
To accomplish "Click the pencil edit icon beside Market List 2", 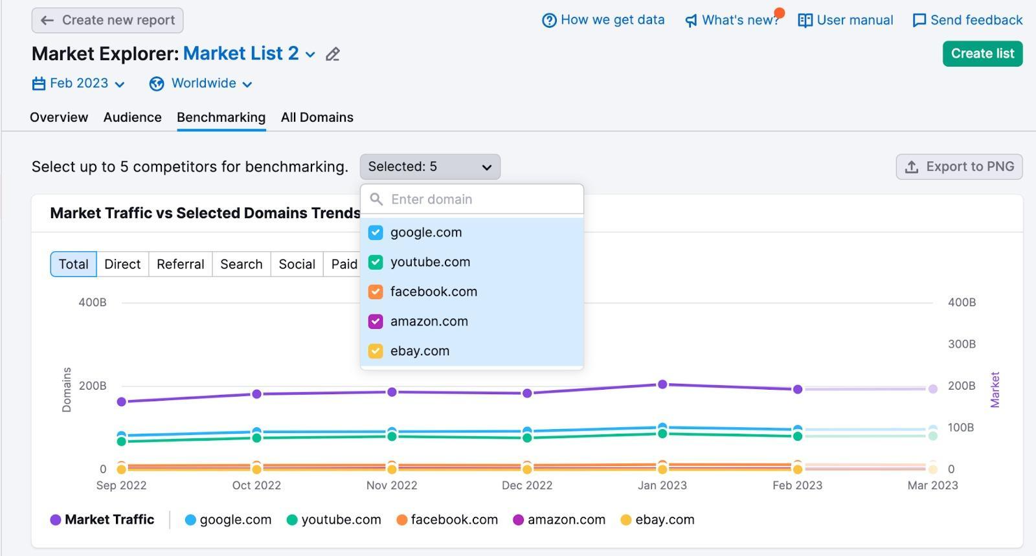I will click(333, 54).
